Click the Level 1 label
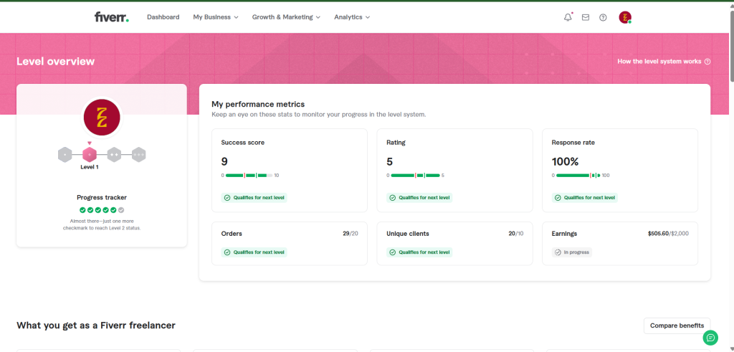This screenshot has height=352, width=734. [90, 167]
